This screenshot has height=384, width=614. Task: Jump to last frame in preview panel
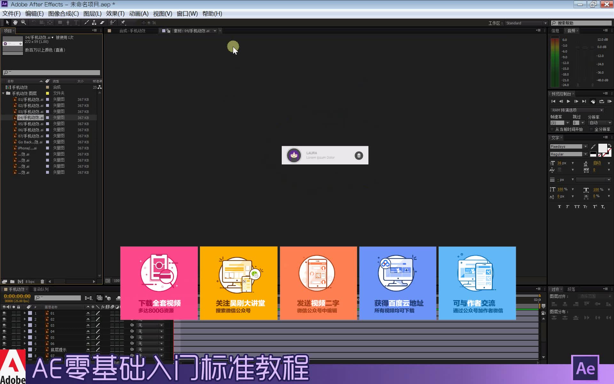pyautogui.click(x=584, y=101)
